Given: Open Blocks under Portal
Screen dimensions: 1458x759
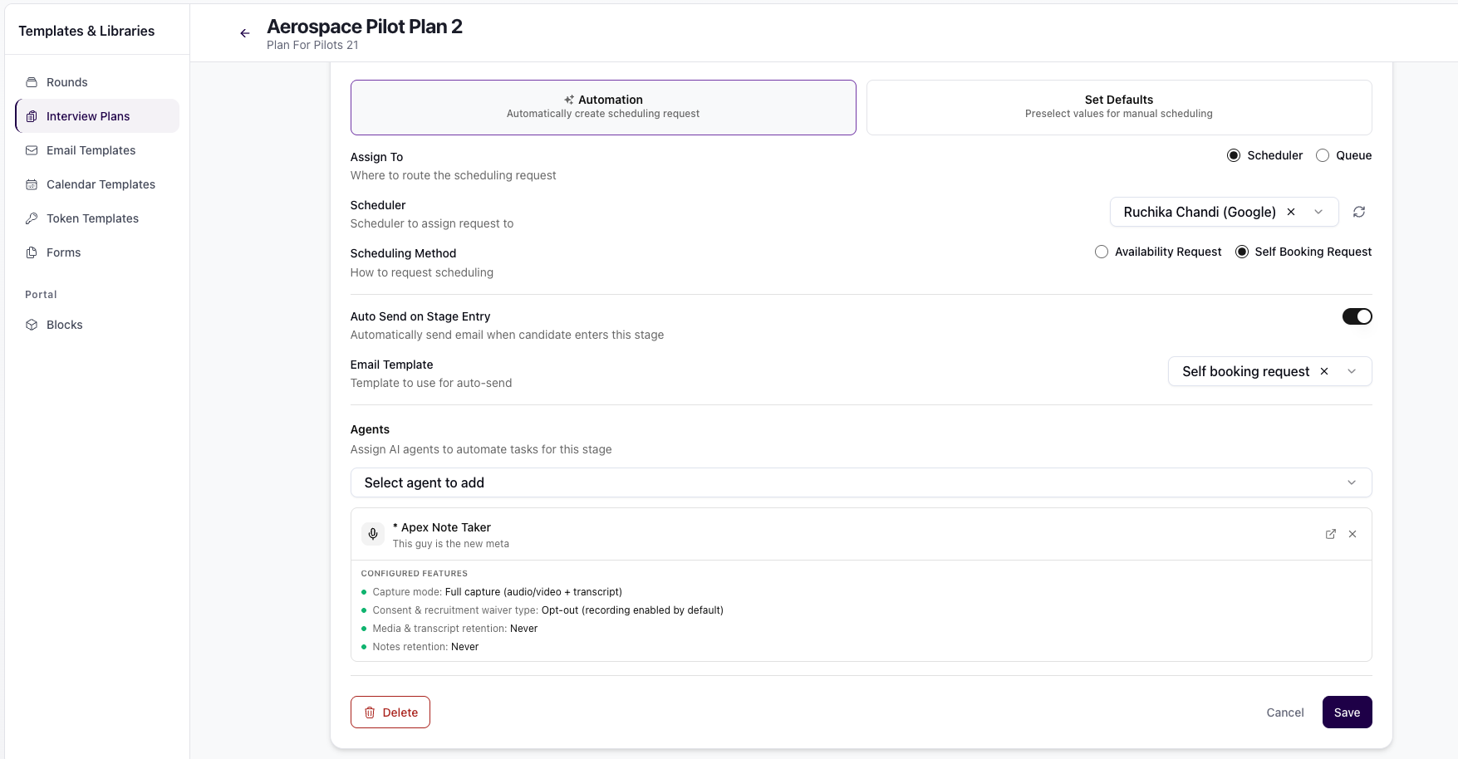Looking at the screenshot, I should click(x=97, y=325).
